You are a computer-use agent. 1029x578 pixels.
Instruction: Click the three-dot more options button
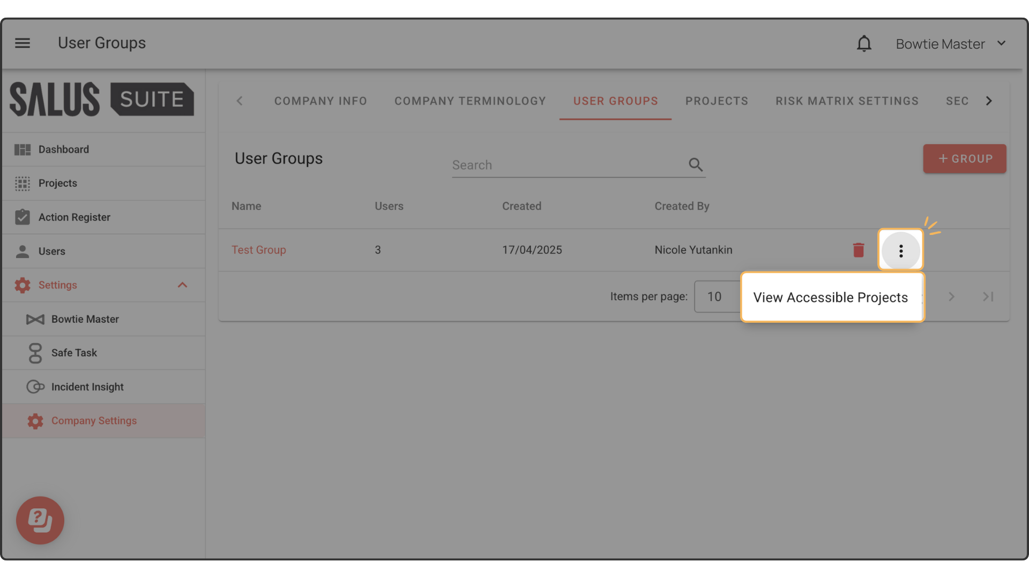pos(900,250)
